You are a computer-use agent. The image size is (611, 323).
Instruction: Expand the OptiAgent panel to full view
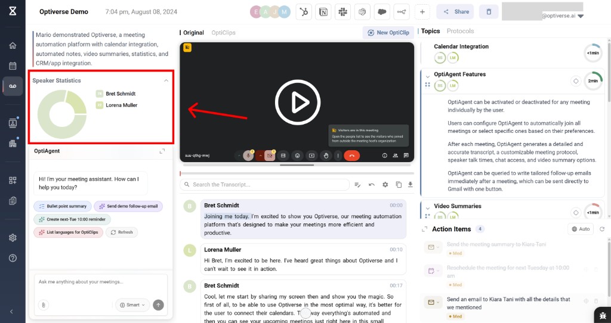click(x=162, y=151)
